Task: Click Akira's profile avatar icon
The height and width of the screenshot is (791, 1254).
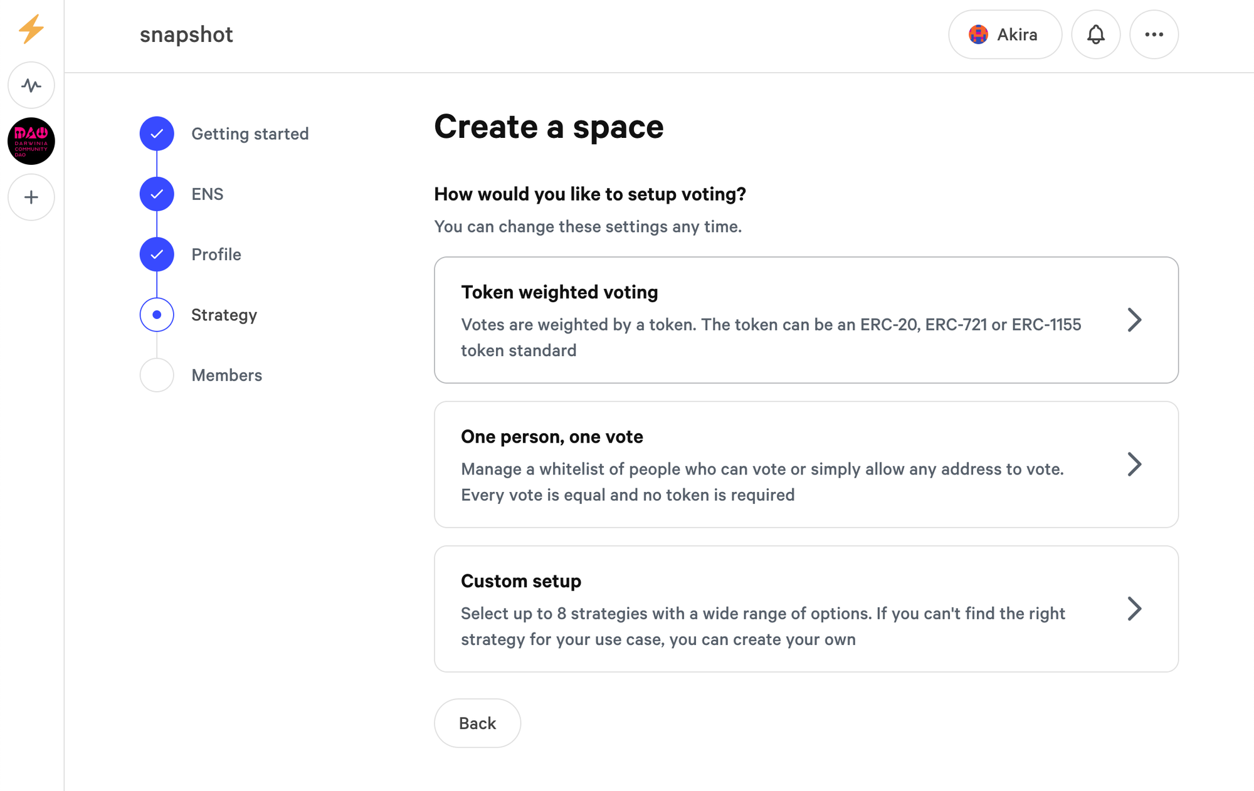Action: 978,34
